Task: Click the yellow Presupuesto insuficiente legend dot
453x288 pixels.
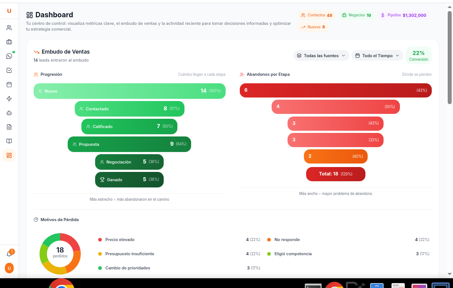Action: coord(100,254)
